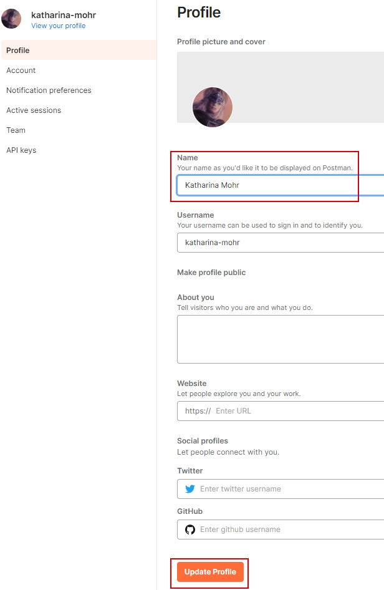This screenshot has width=384, height=590.
Task: Click the Social profiles heading
Action: point(203,440)
